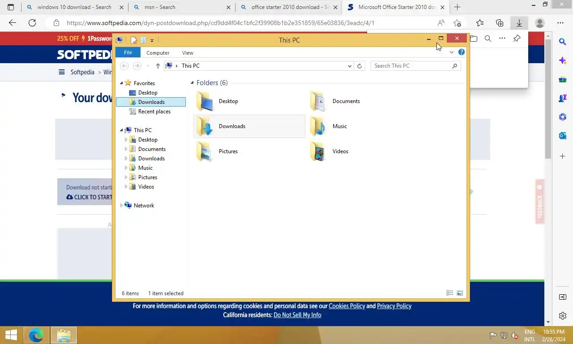Open Edge favorites star icon
Image resolution: width=573 pixels, height=344 pixels.
[x=480, y=23]
